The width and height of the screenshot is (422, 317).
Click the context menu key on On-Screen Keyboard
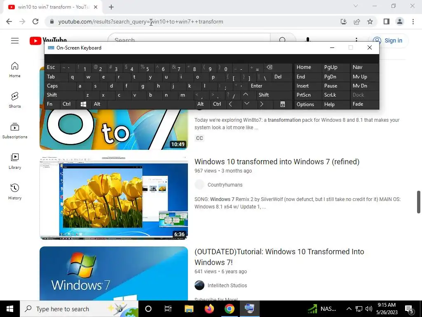click(283, 104)
